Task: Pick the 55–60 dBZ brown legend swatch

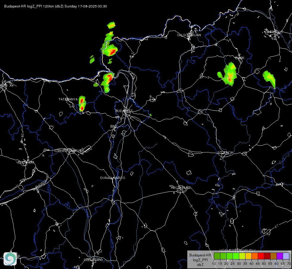Action: (274, 256)
